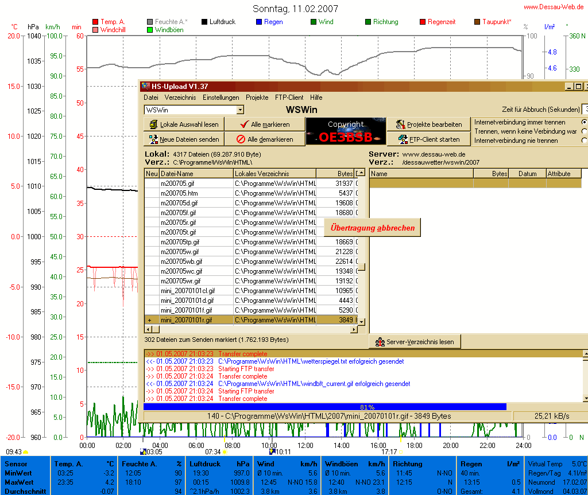Screen dimensions: 588x495
Task: Click the Neue Dateien senden icon
Action: pyautogui.click(x=153, y=139)
